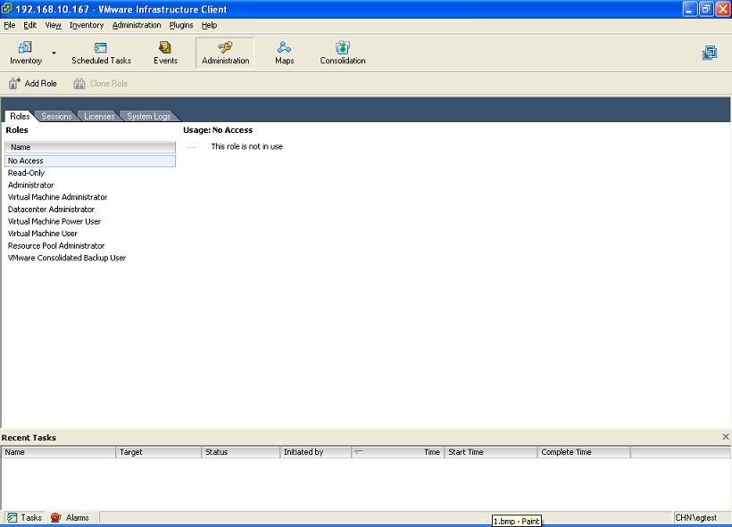Sort Recent Tasks by Name column
Viewport: 732px width, 527px height.
(x=58, y=452)
